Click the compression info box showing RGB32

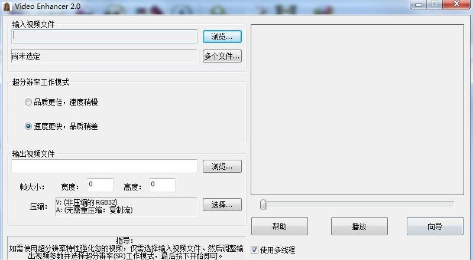pos(126,206)
